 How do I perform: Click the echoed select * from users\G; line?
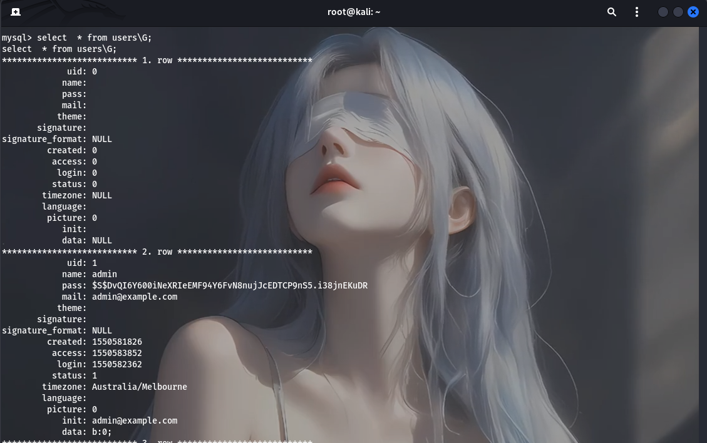point(59,49)
